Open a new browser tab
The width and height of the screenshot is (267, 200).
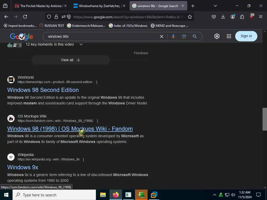(x=193, y=6)
